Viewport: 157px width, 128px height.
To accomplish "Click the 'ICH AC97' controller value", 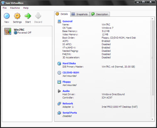I will tap(107, 98).
